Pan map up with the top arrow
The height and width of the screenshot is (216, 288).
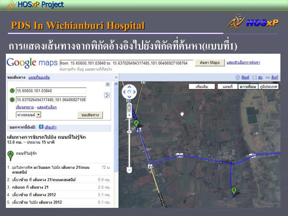129,87
